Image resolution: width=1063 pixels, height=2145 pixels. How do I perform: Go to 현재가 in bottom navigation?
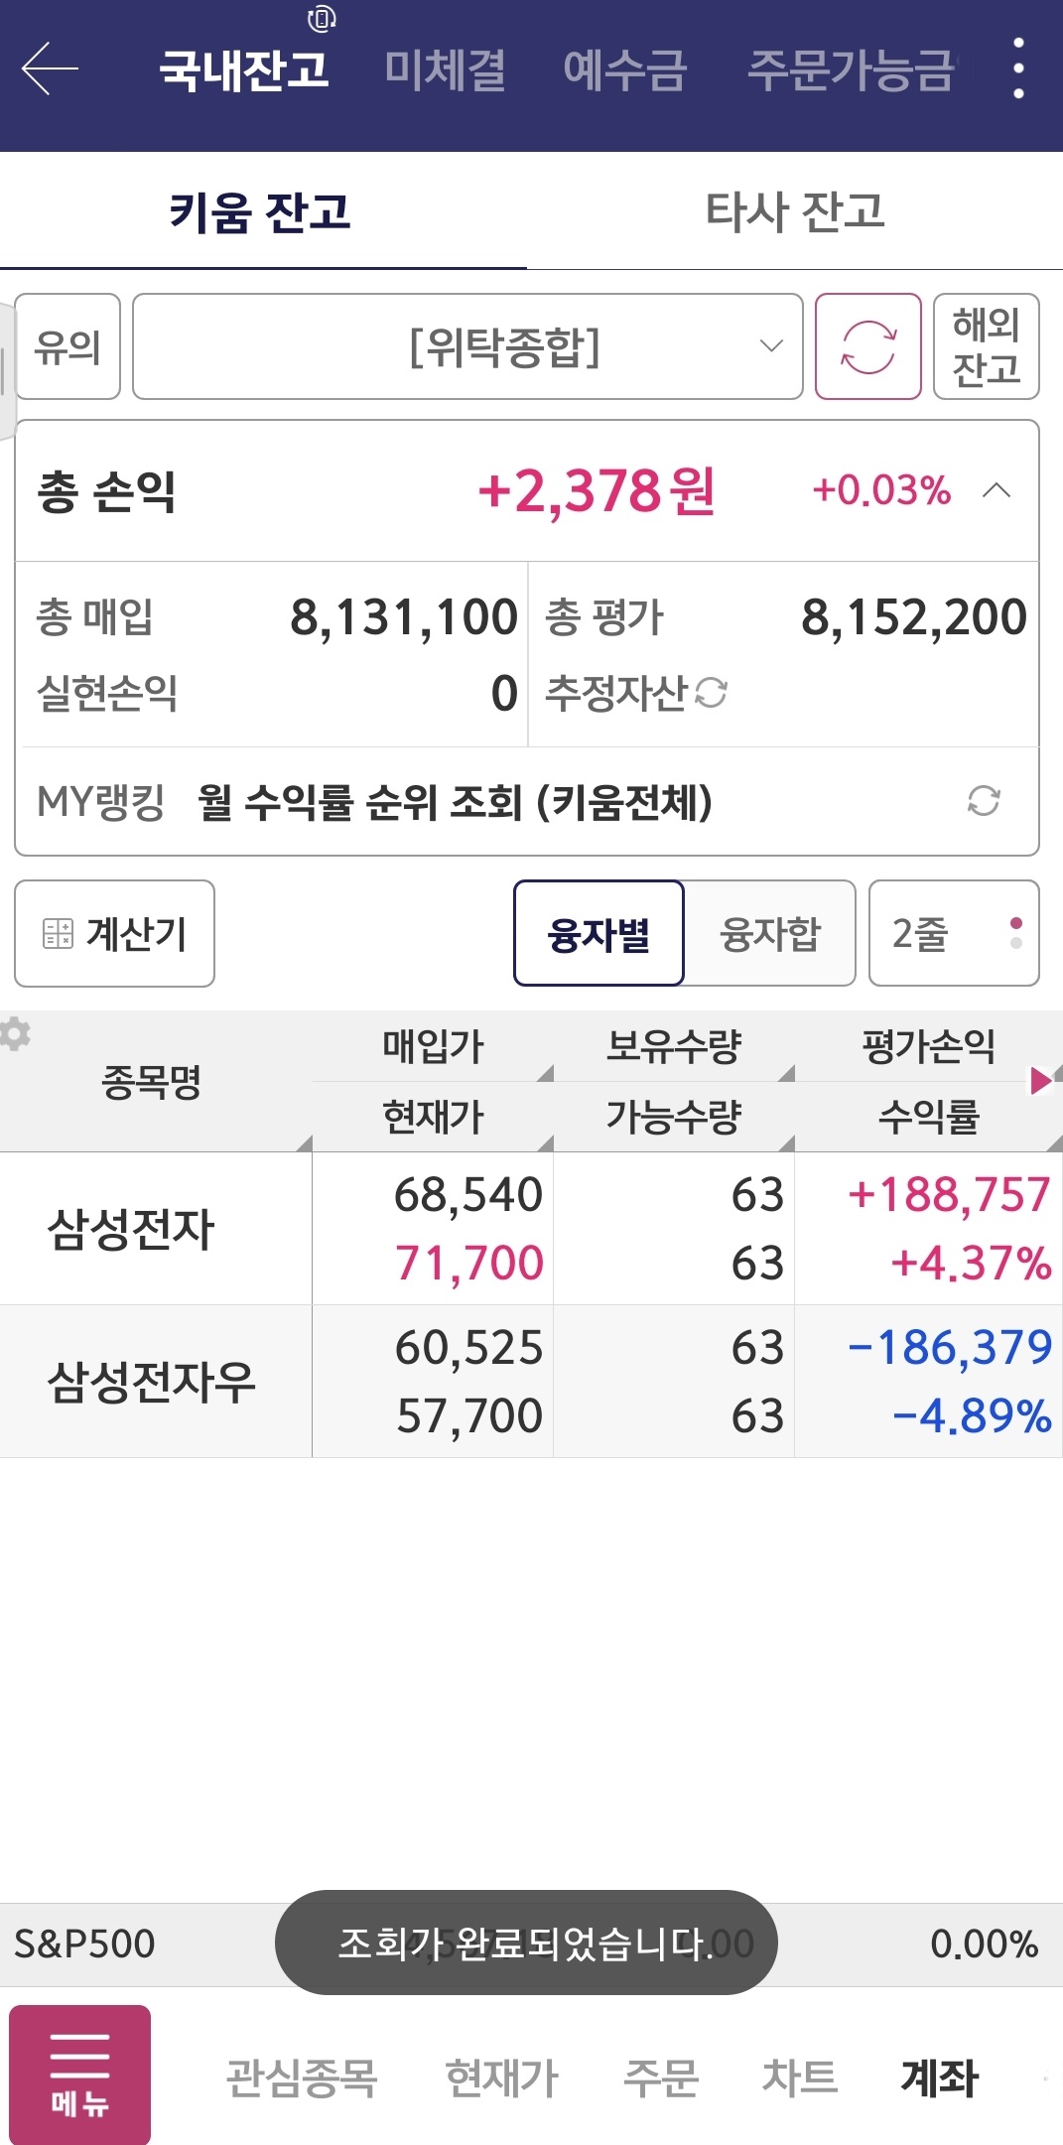tap(502, 2077)
